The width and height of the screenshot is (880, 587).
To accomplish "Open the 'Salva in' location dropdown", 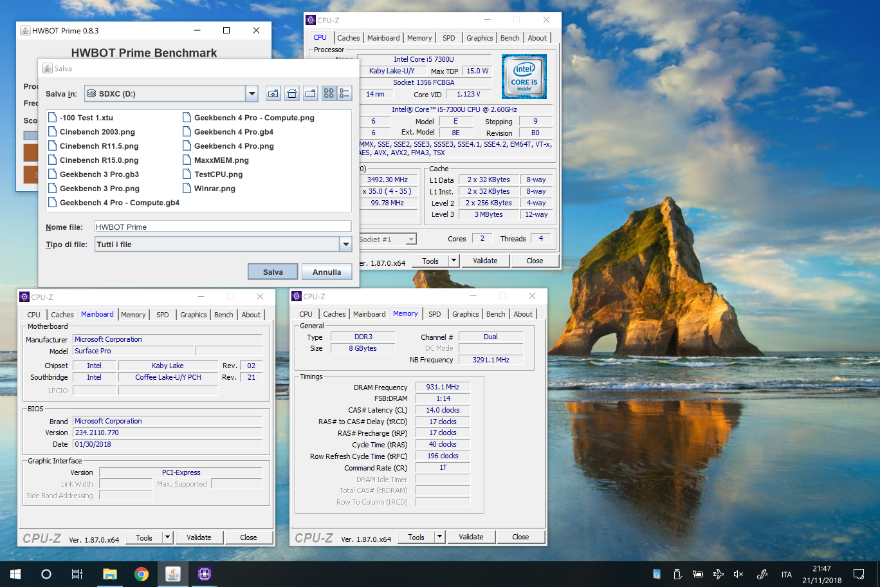I will (252, 94).
